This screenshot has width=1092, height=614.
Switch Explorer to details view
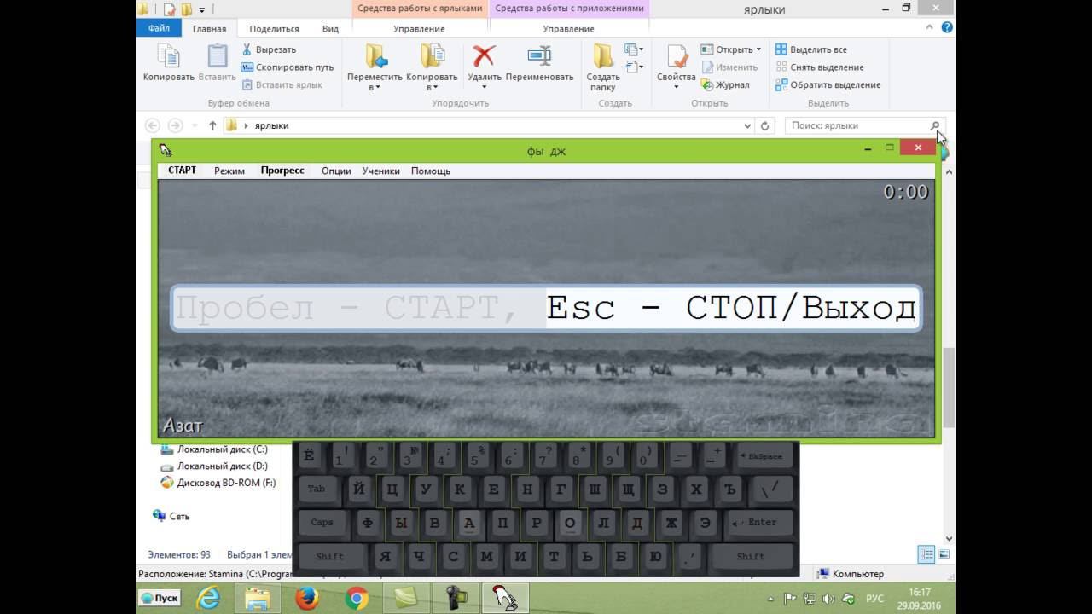click(926, 554)
